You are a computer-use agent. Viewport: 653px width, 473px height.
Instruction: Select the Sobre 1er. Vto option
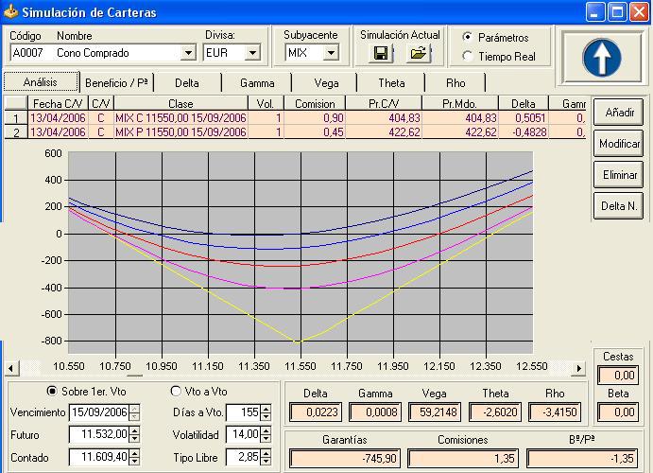point(52,392)
